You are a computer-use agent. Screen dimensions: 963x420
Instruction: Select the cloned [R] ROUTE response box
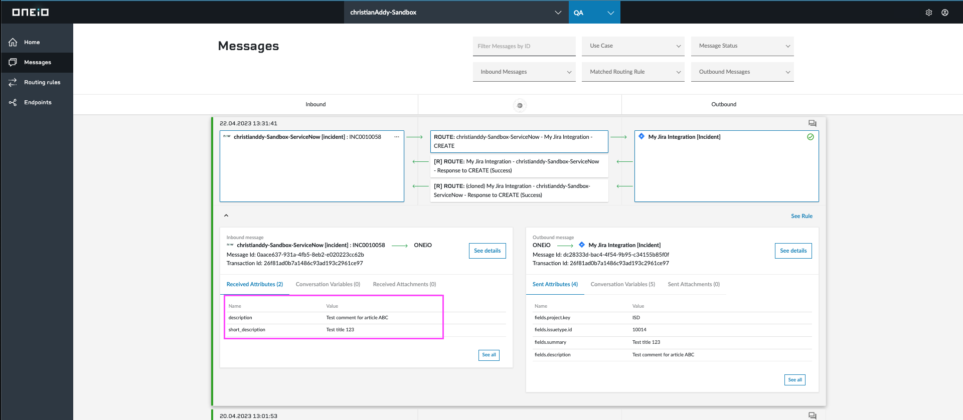(519, 190)
